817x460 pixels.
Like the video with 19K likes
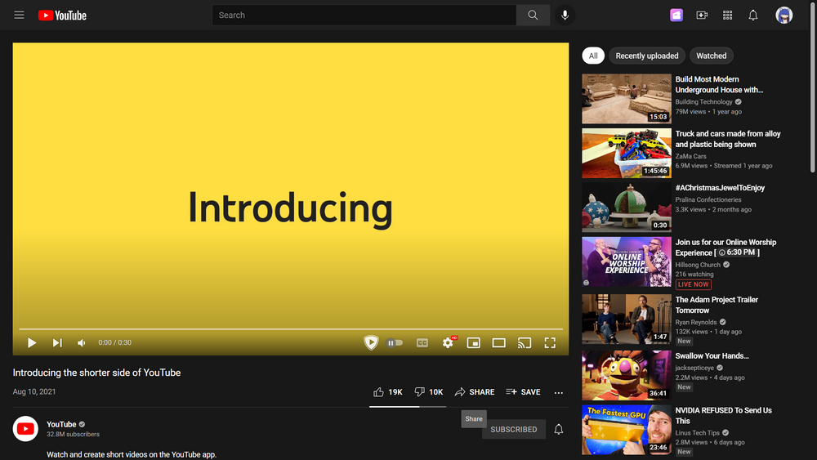point(388,391)
